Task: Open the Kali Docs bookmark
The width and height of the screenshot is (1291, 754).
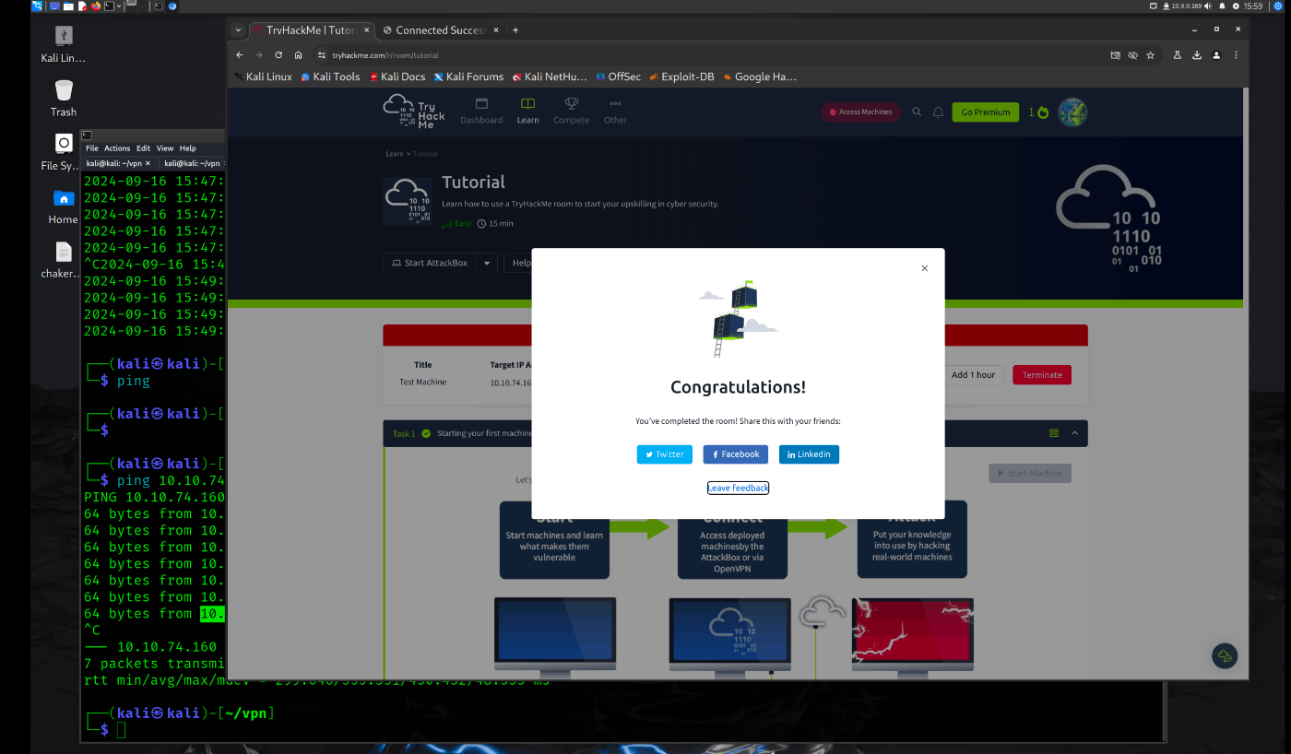Action: click(x=397, y=77)
